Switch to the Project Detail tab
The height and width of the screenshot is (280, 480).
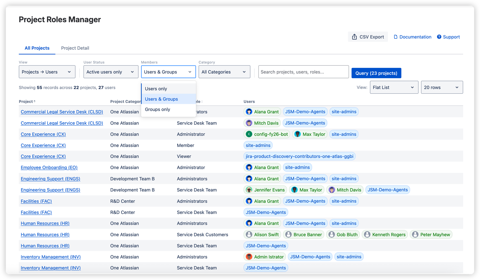pos(75,48)
